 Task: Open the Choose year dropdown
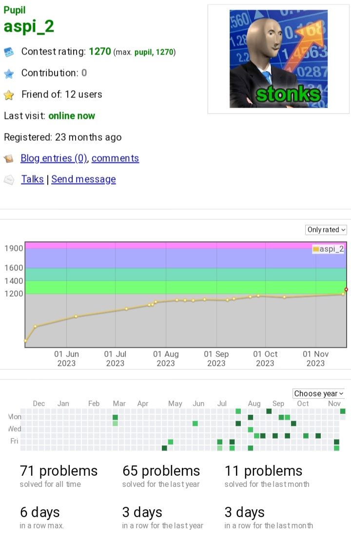click(318, 393)
